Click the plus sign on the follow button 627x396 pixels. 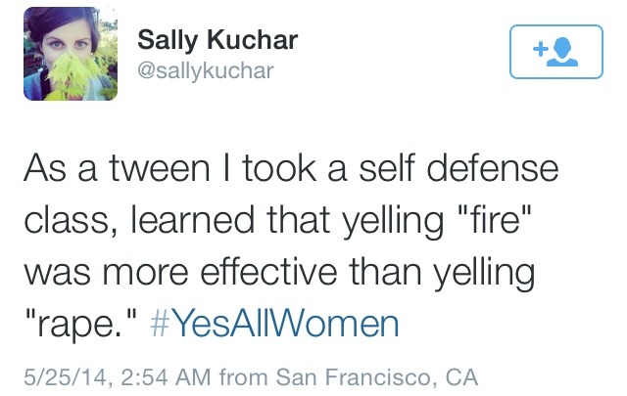(540, 49)
